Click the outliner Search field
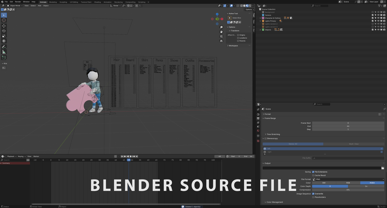 click(x=320, y=6)
